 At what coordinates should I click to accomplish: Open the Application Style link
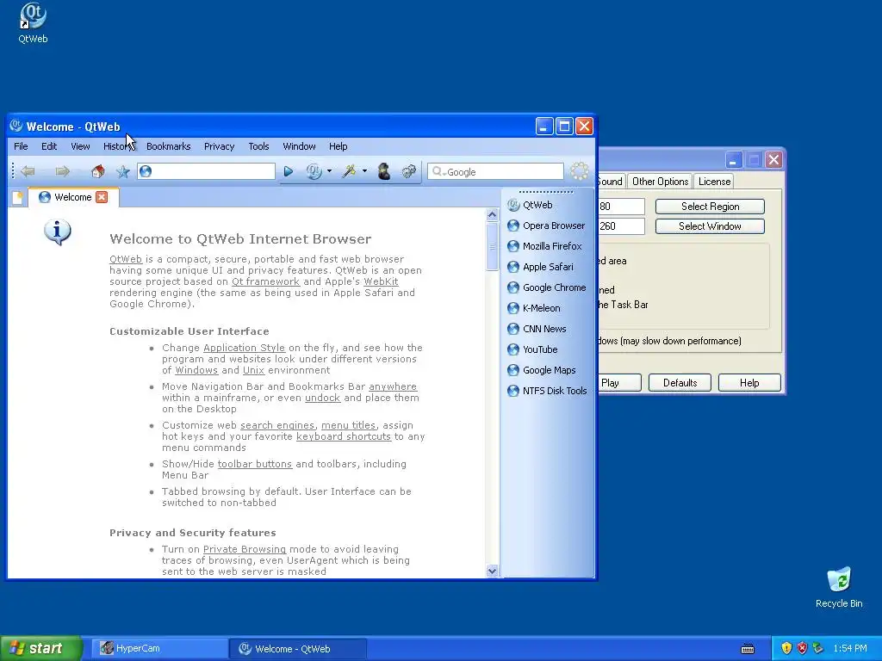244,348
